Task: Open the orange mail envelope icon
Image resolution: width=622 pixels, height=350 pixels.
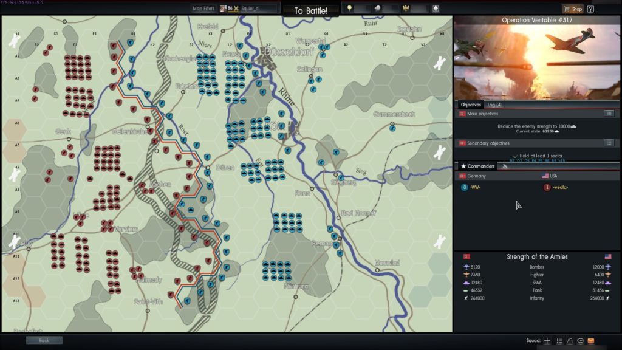Action: click(590, 341)
